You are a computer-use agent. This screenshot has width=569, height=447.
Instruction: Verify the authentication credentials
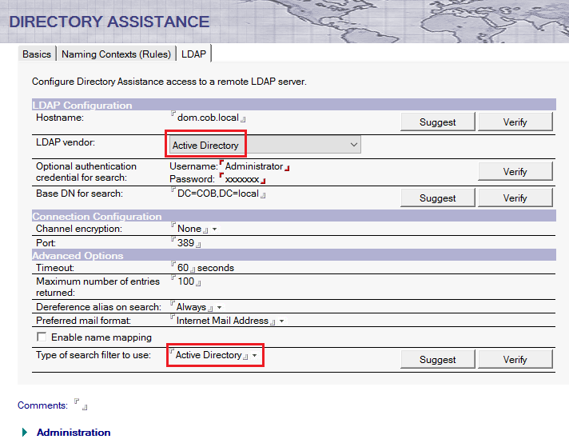pos(515,171)
